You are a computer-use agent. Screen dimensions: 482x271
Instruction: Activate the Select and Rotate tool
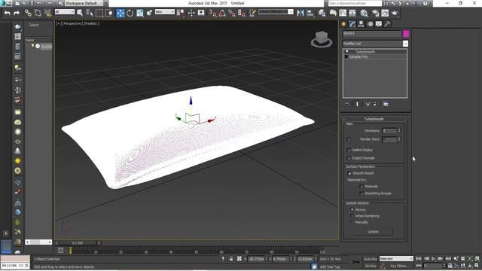(x=130, y=13)
